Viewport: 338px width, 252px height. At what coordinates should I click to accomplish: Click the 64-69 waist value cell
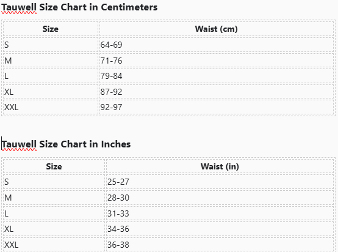[217, 45]
